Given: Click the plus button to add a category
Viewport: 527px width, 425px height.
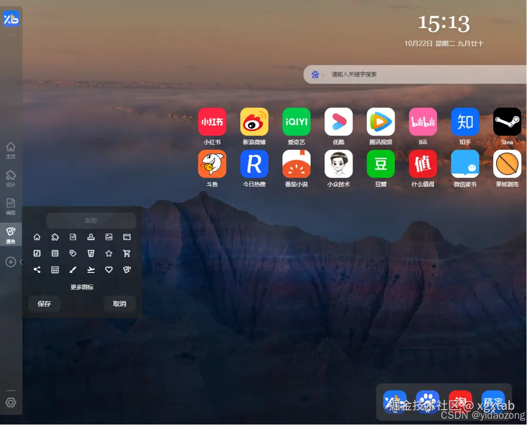Looking at the screenshot, I should click(x=11, y=262).
